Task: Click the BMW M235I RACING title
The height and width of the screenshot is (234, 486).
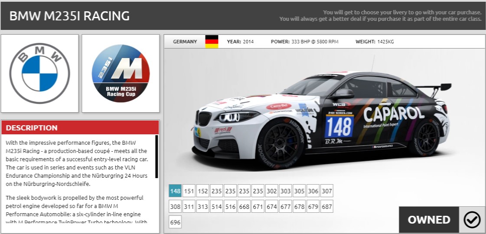Action: point(69,16)
